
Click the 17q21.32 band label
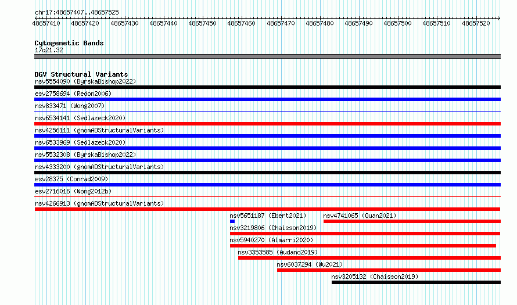point(49,50)
